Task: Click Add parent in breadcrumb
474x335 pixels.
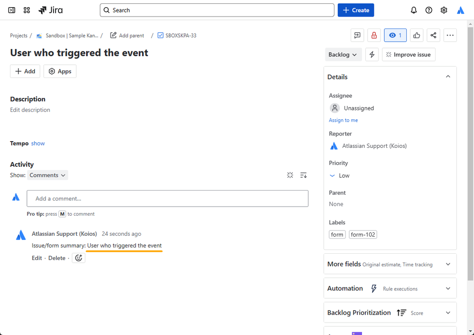Action: 127,36
